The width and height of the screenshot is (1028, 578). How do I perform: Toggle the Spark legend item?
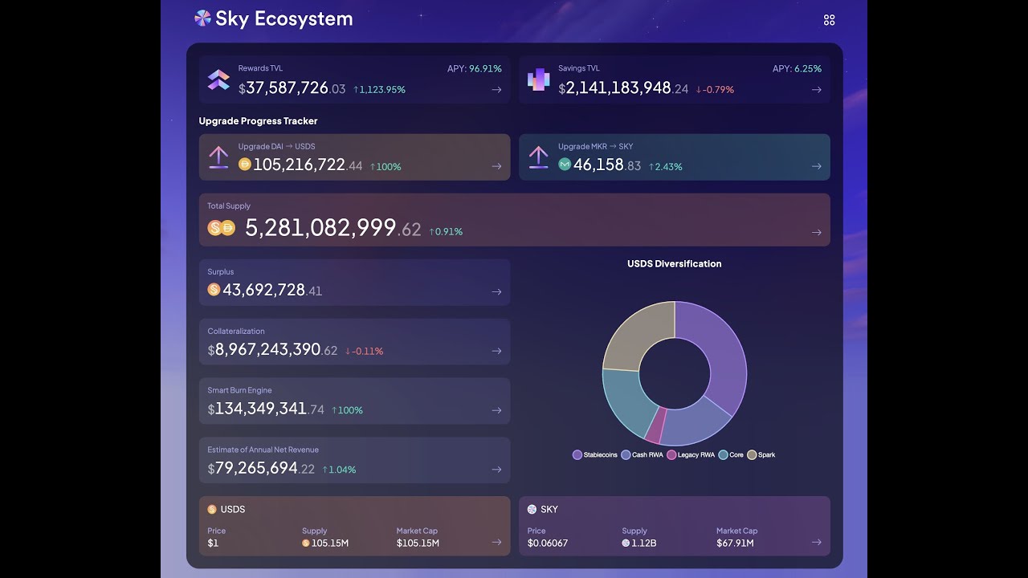761,455
